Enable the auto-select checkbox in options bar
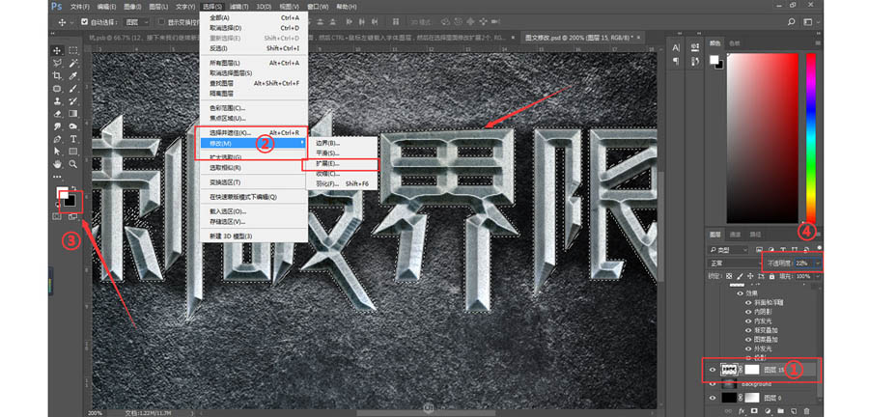Viewport: 869px width, 417px height. [84, 22]
